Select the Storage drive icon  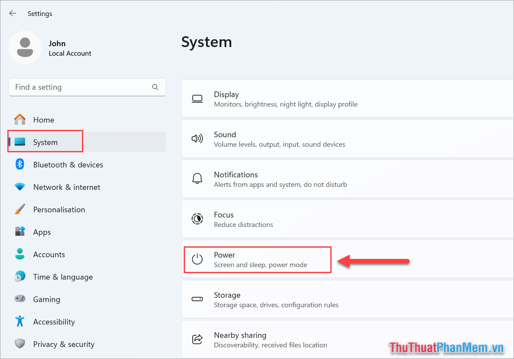pyautogui.click(x=197, y=299)
